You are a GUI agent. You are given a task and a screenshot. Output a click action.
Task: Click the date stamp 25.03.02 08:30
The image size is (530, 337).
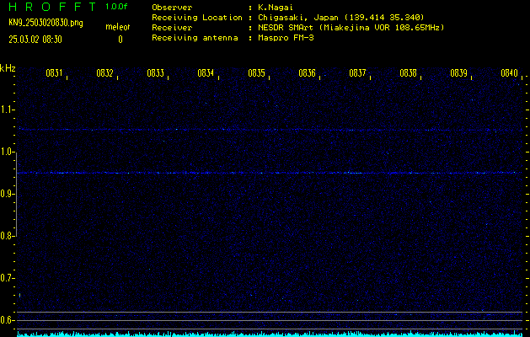(35, 40)
